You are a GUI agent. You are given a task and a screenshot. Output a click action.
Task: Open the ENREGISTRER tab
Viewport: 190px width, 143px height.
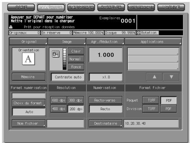tap(81, 8)
